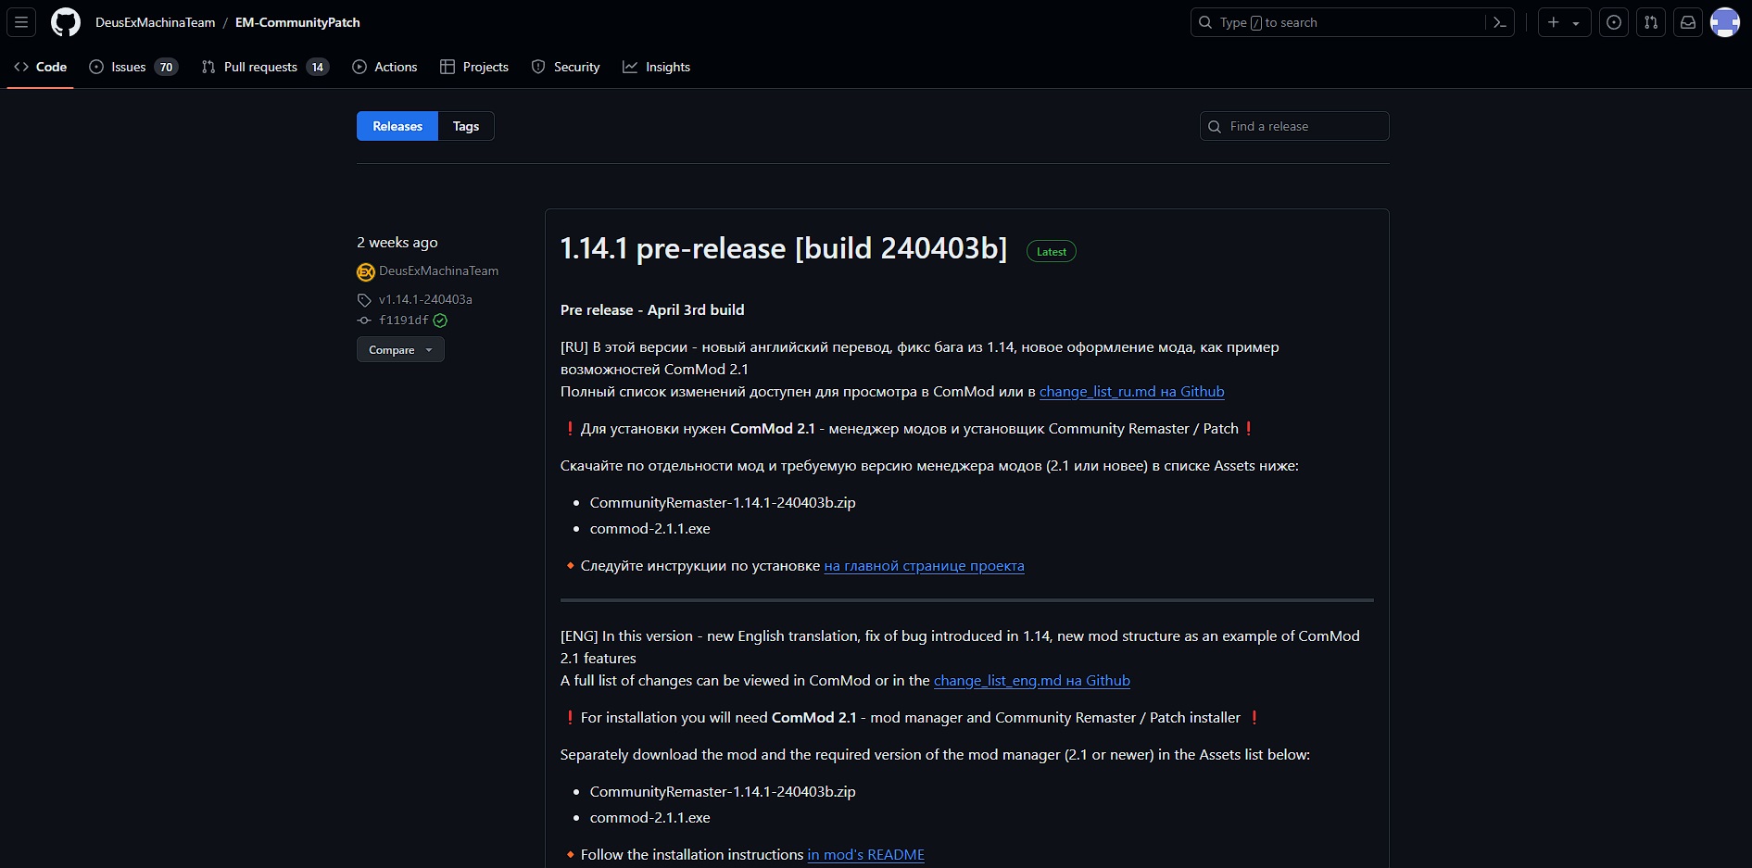Click the 2 weeks ago timestamp
Image resolution: width=1752 pixels, height=868 pixels.
[x=397, y=242]
